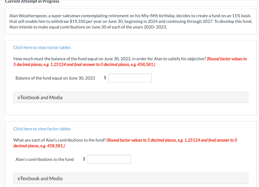This screenshot has height=187, width=259.
Task: Click the problem text about Alan Weatherspoon
Action: pos(131,21)
